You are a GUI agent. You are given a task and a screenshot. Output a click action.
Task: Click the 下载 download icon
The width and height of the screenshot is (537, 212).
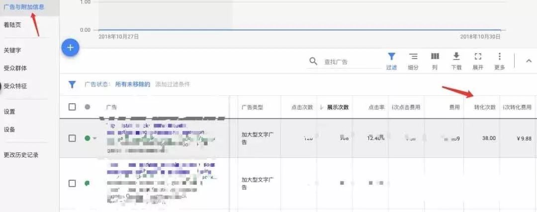[x=456, y=57]
